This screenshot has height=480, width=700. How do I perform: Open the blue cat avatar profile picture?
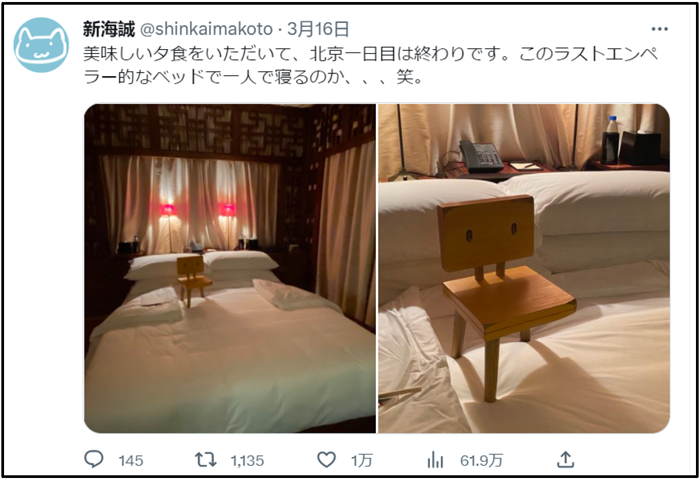click(x=42, y=45)
